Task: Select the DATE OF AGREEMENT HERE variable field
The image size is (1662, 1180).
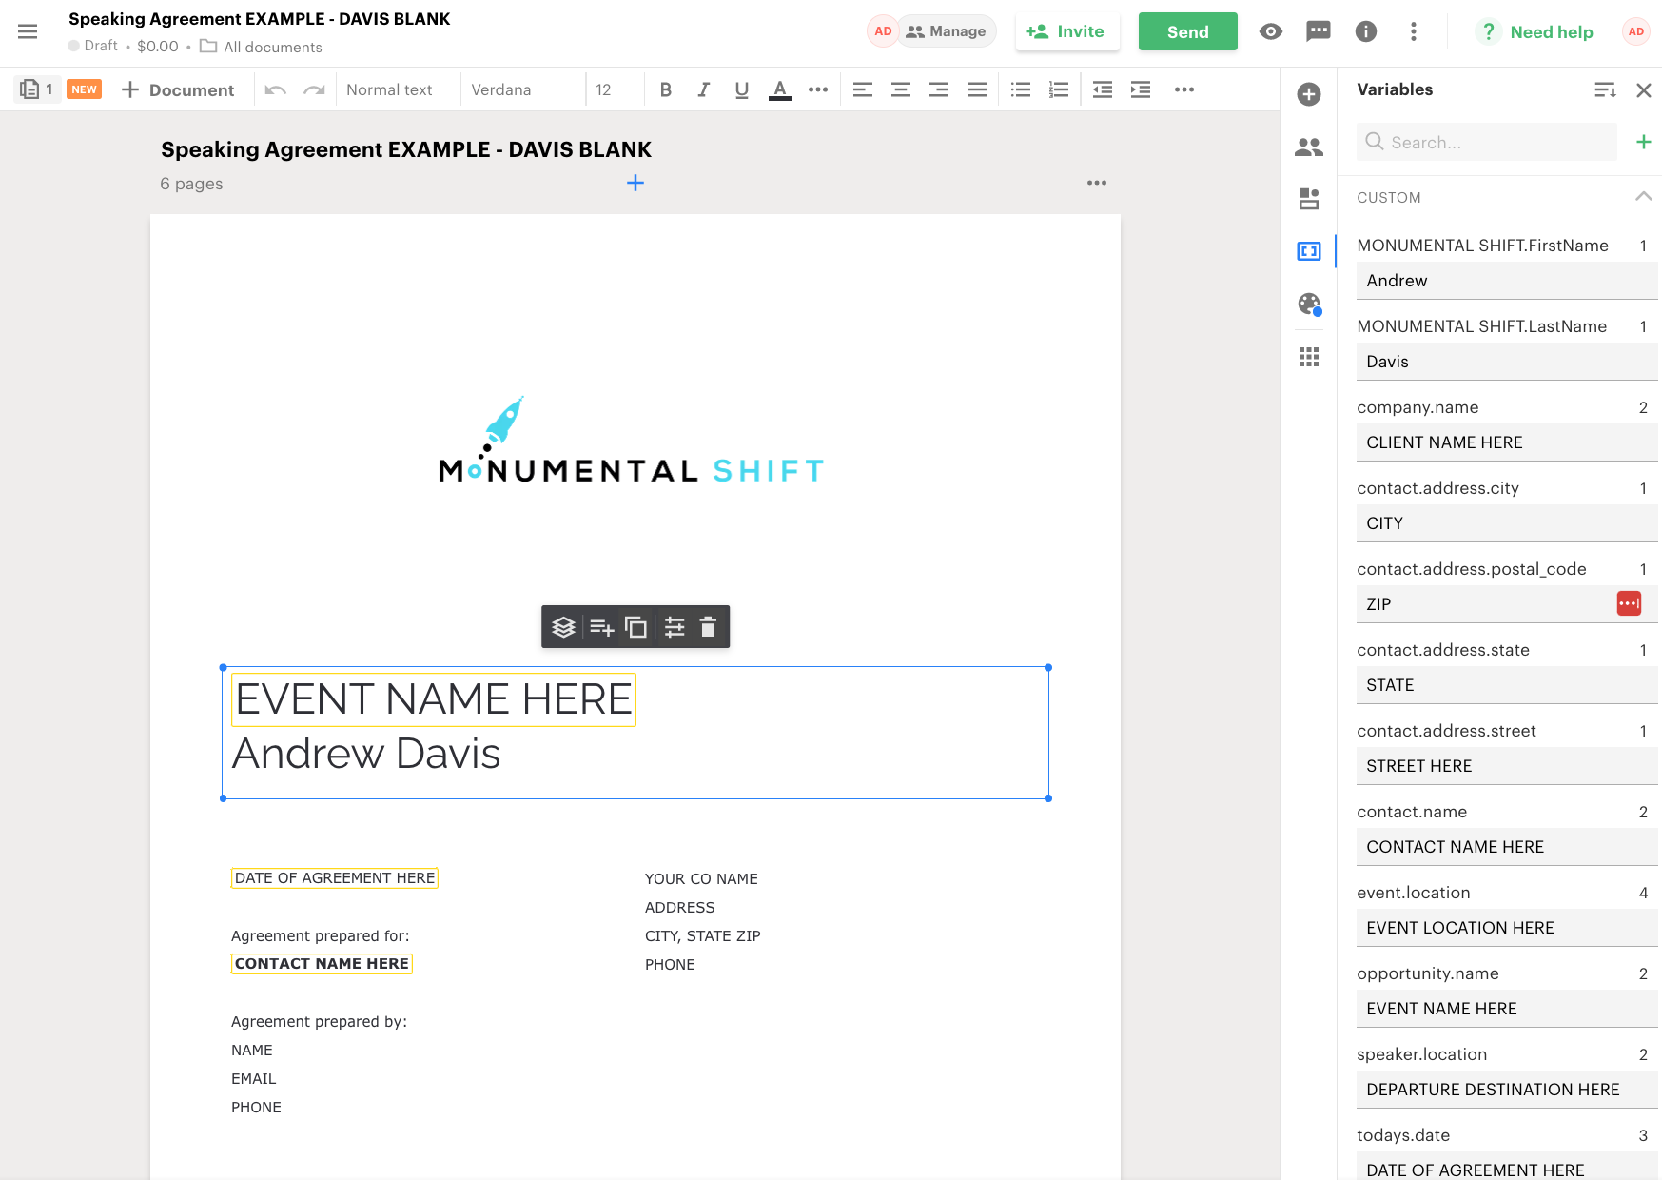Action: tap(335, 878)
